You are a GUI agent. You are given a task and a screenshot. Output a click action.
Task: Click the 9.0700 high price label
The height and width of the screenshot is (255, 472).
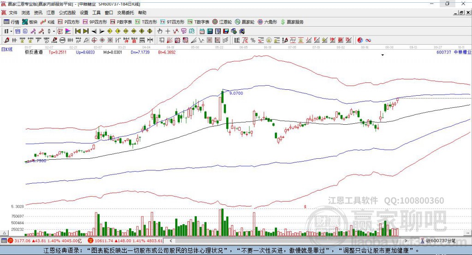[236, 93]
